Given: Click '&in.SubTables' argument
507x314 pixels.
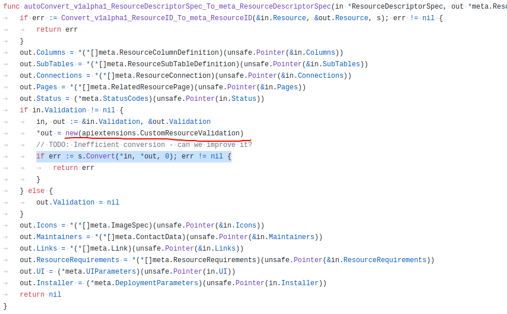Looking at the screenshot, I should (333, 64).
